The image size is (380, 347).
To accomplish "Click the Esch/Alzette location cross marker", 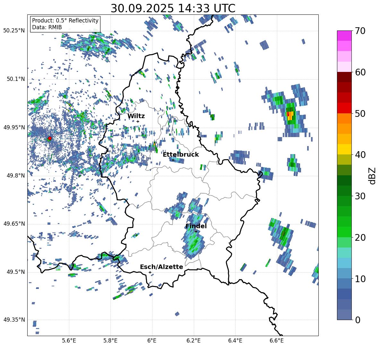I will coord(150,272).
